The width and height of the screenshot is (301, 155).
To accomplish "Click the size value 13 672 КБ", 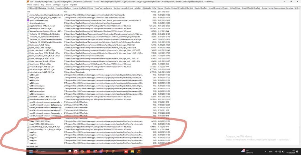I will click(x=153, y=26).
